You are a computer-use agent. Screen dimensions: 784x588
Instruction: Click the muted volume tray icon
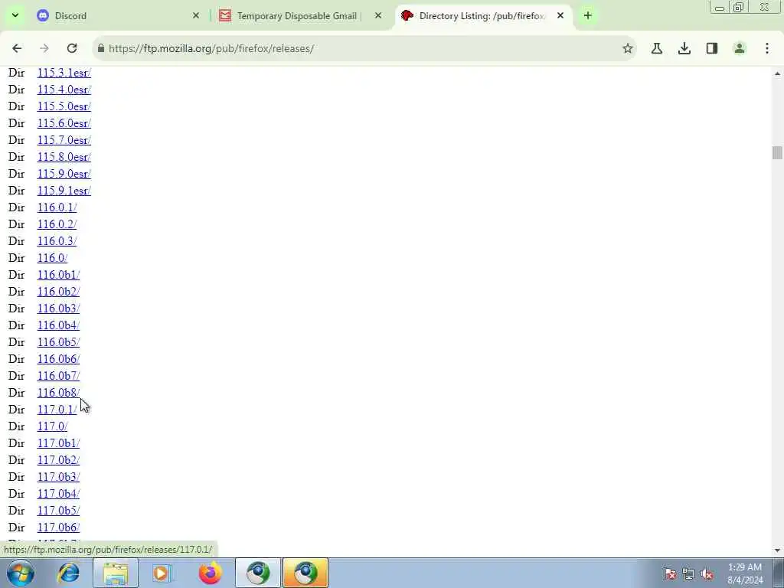point(707,573)
